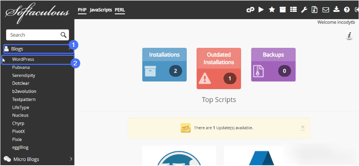Open help question mark icon
The width and height of the screenshot is (359, 166).
[x=347, y=10]
